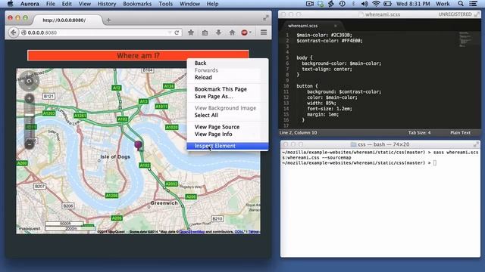Open Plain Text syntax selector
485x272 pixels.
(x=460, y=133)
